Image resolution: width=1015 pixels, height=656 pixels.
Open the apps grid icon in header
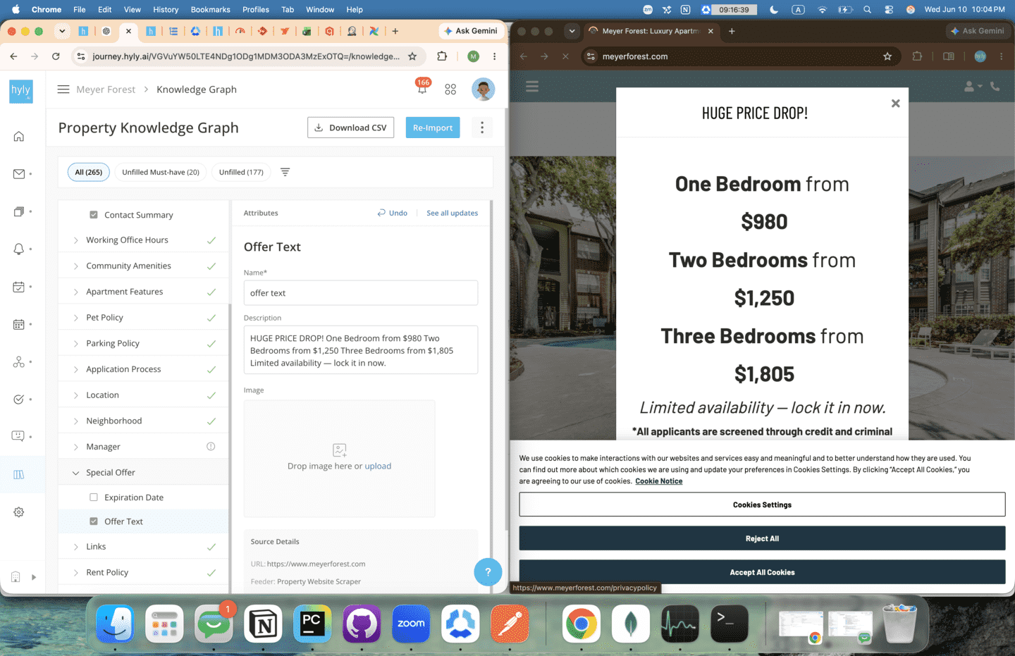click(450, 89)
